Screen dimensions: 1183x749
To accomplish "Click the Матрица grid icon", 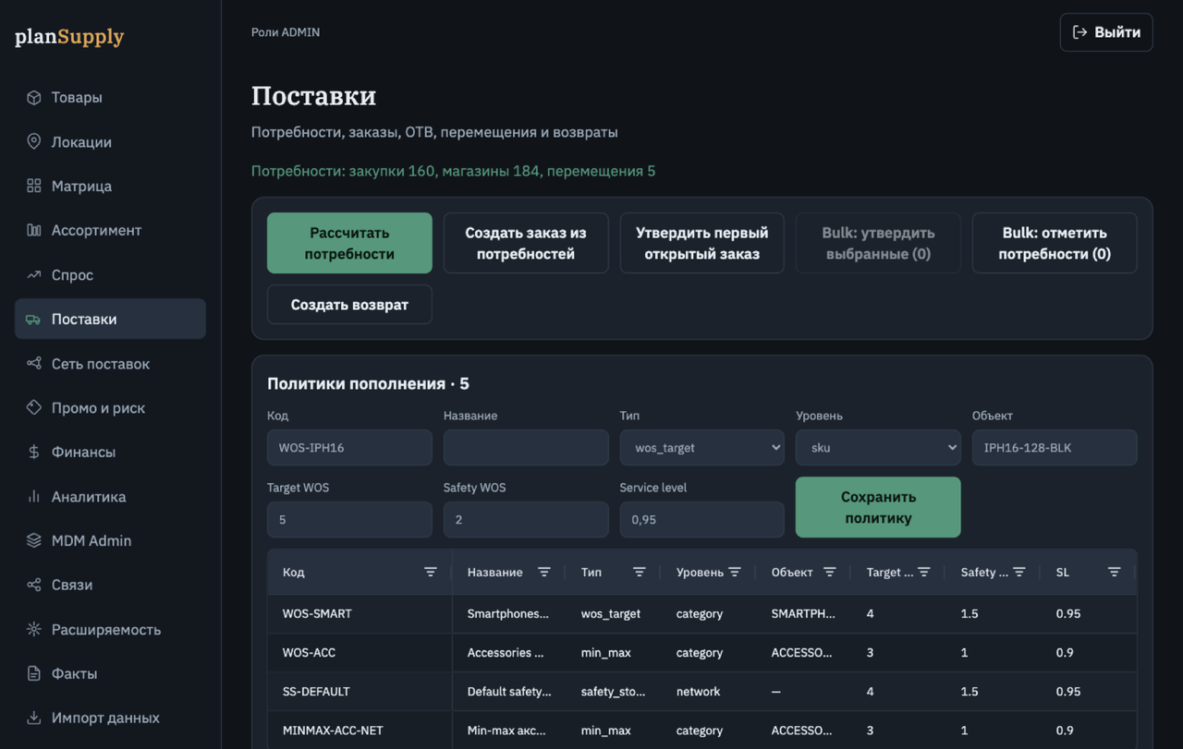I will [x=34, y=186].
